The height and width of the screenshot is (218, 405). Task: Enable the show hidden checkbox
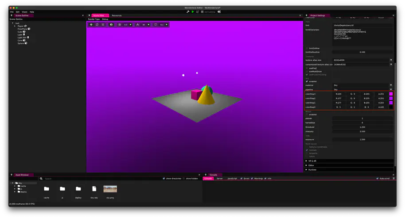184,179
